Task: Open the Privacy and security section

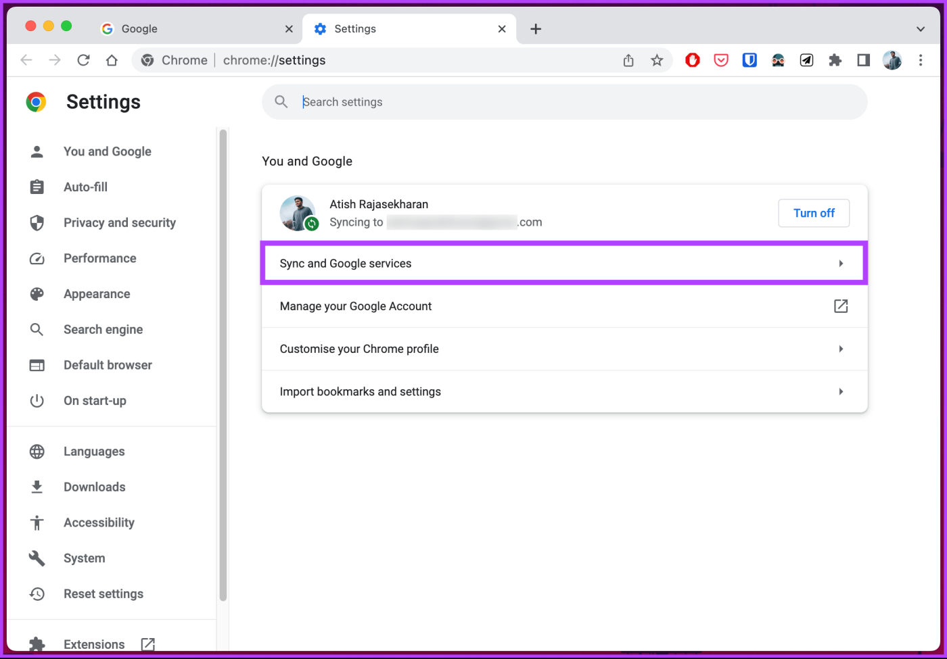Action: point(119,222)
